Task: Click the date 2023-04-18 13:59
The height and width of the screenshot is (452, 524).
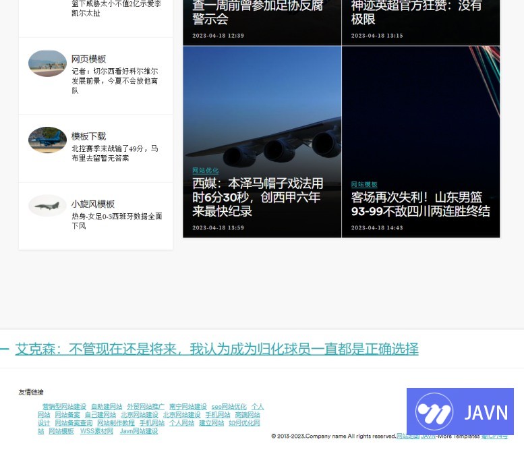Action: click(x=218, y=227)
